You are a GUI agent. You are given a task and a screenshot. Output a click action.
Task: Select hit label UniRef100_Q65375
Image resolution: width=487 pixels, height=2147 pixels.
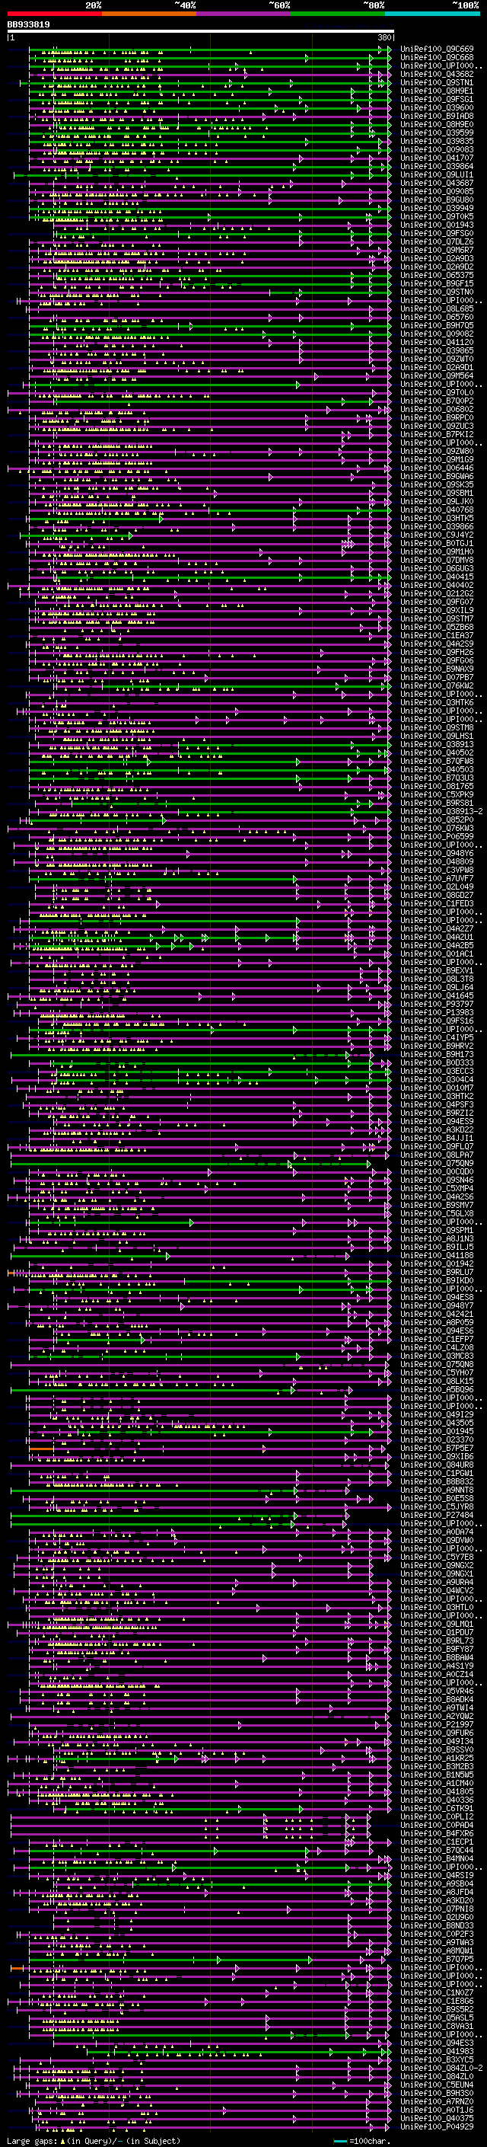click(x=437, y=275)
